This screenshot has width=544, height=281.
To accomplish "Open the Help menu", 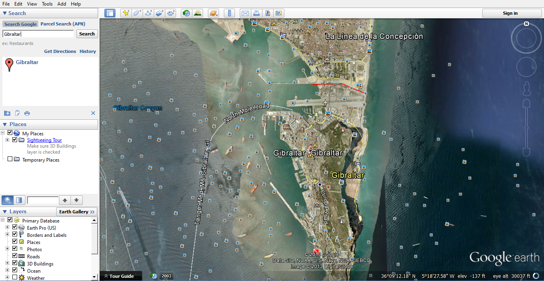I will tap(76, 4).
